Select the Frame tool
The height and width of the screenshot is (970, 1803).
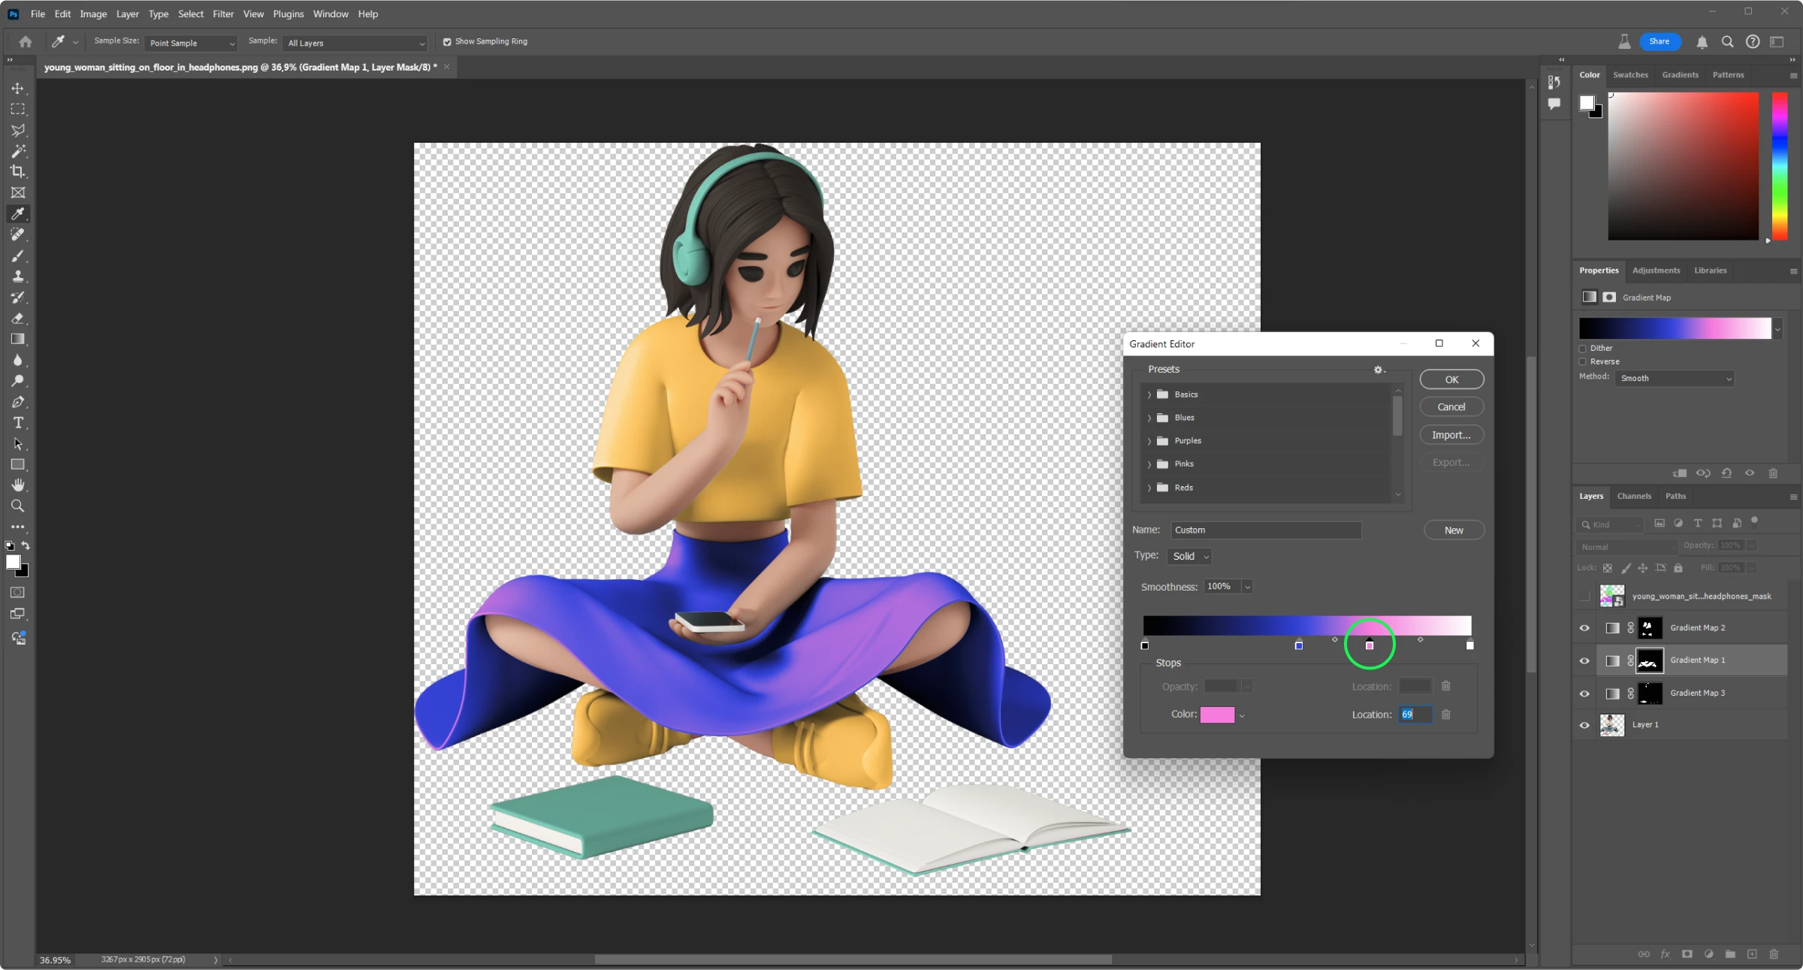click(18, 193)
